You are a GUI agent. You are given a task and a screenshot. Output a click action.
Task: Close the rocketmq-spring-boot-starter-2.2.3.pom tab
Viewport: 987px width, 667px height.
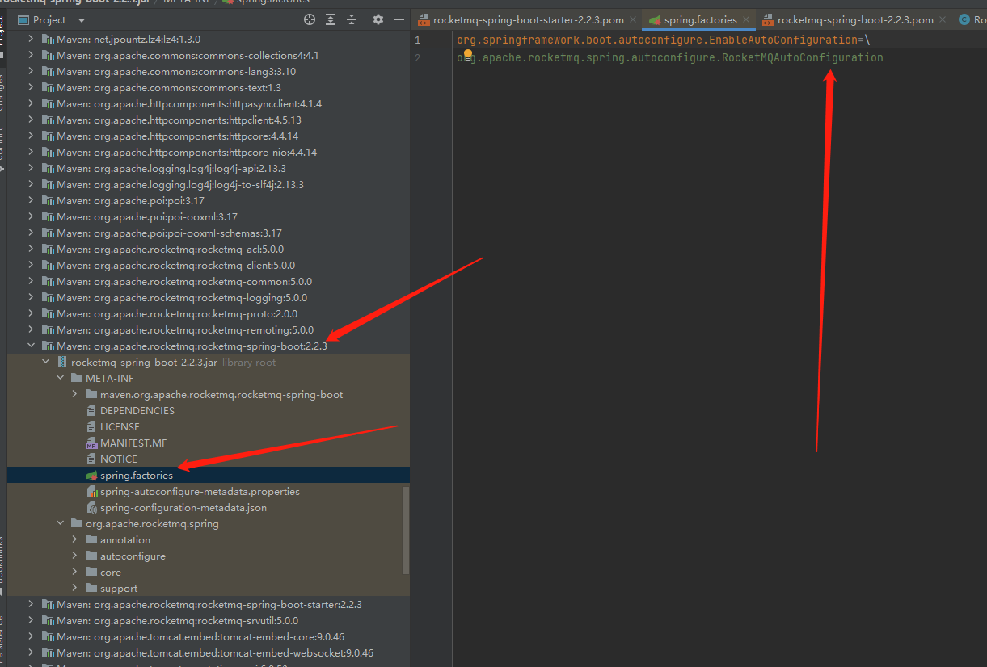pos(631,19)
